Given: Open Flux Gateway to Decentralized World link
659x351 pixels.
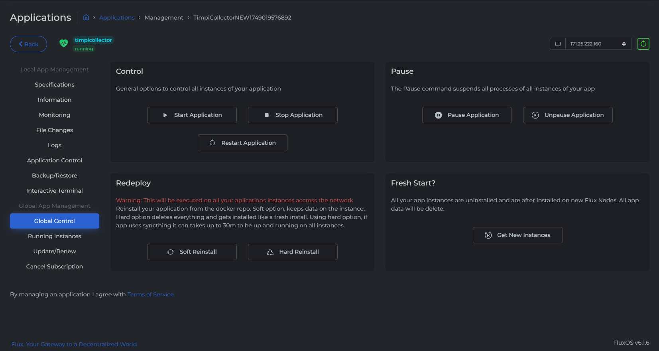Looking at the screenshot, I should [74, 344].
